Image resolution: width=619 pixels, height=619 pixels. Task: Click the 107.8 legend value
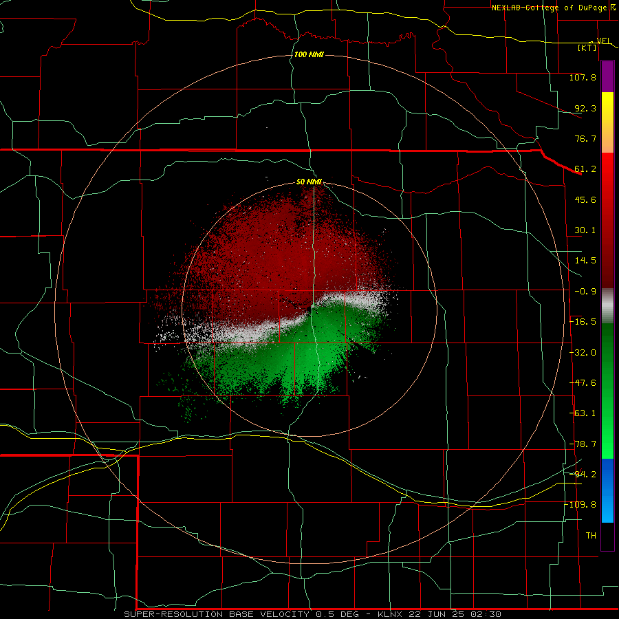pos(583,77)
